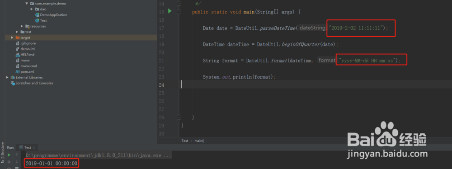Image resolution: width=452 pixels, height=169 pixels.
Task: Select the DemoApplication file
Action: 54,15
